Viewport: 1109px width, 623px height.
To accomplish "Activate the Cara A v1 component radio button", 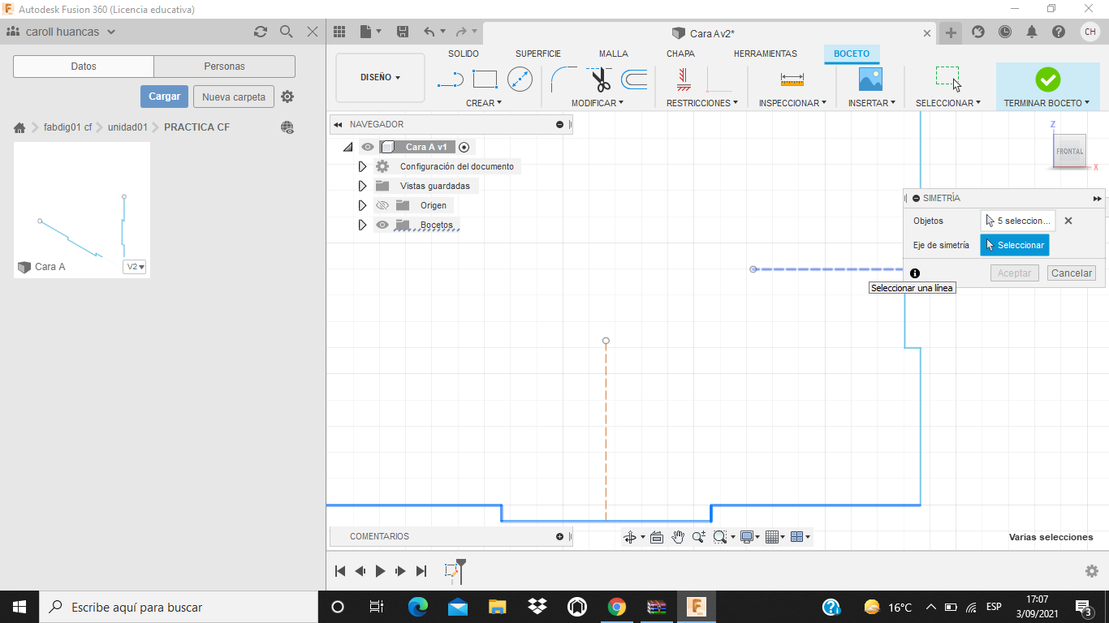I will click(x=464, y=147).
